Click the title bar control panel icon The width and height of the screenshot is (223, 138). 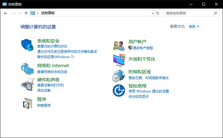(x=4, y=4)
